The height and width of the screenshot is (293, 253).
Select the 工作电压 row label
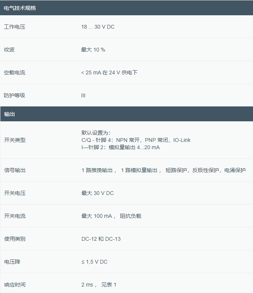point(14,27)
